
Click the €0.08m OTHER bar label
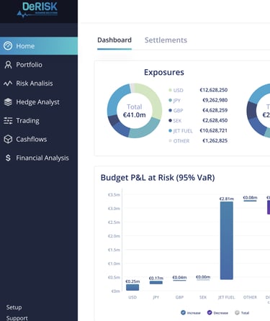[x=250, y=197]
